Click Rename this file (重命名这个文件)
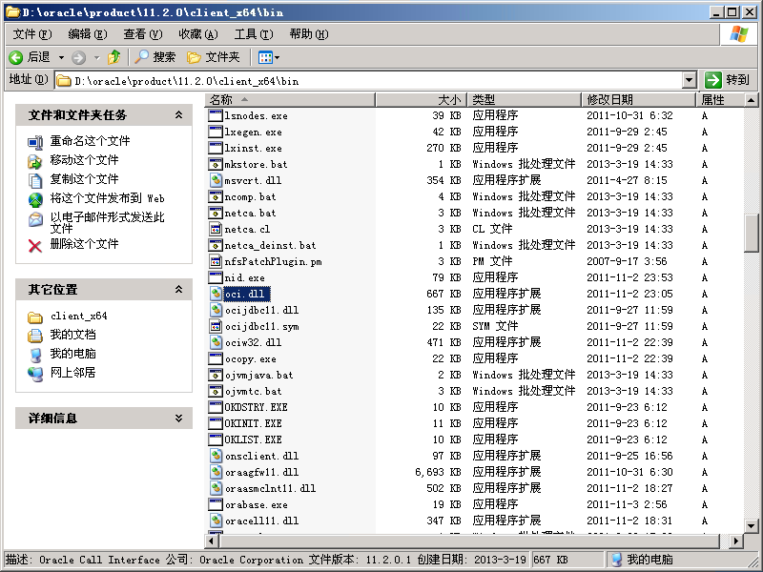763x572 pixels. [90, 141]
